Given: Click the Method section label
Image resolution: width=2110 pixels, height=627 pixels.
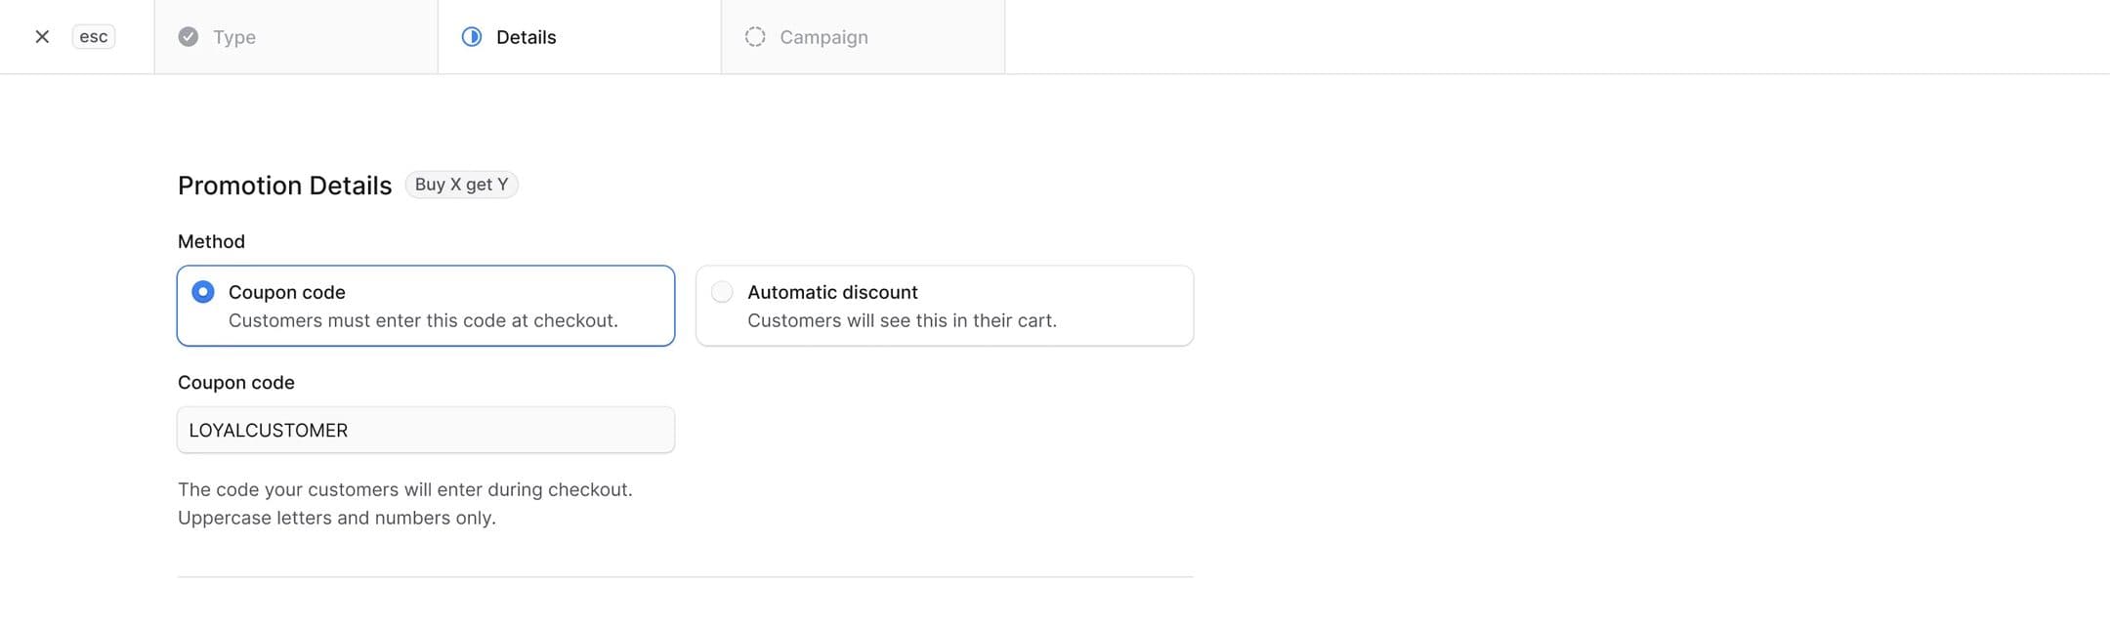Looking at the screenshot, I should click(x=211, y=241).
